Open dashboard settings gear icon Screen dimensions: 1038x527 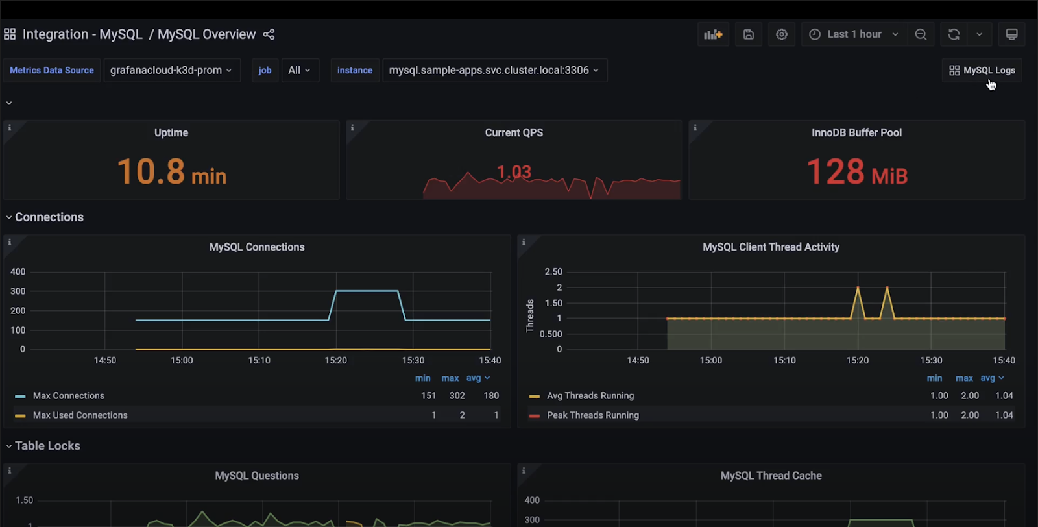[782, 34]
